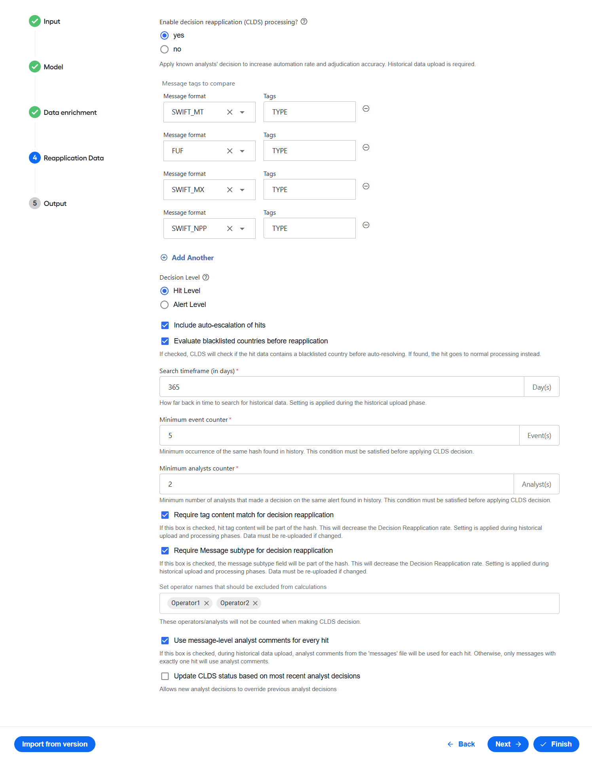Expand the SWIFT_MT message format dropdown
The height and width of the screenshot is (760, 592).
click(x=242, y=112)
